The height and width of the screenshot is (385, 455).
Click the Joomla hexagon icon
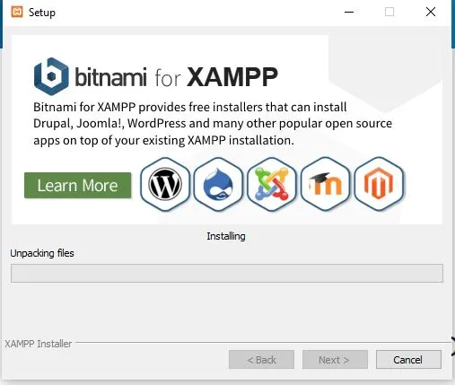coord(272,184)
